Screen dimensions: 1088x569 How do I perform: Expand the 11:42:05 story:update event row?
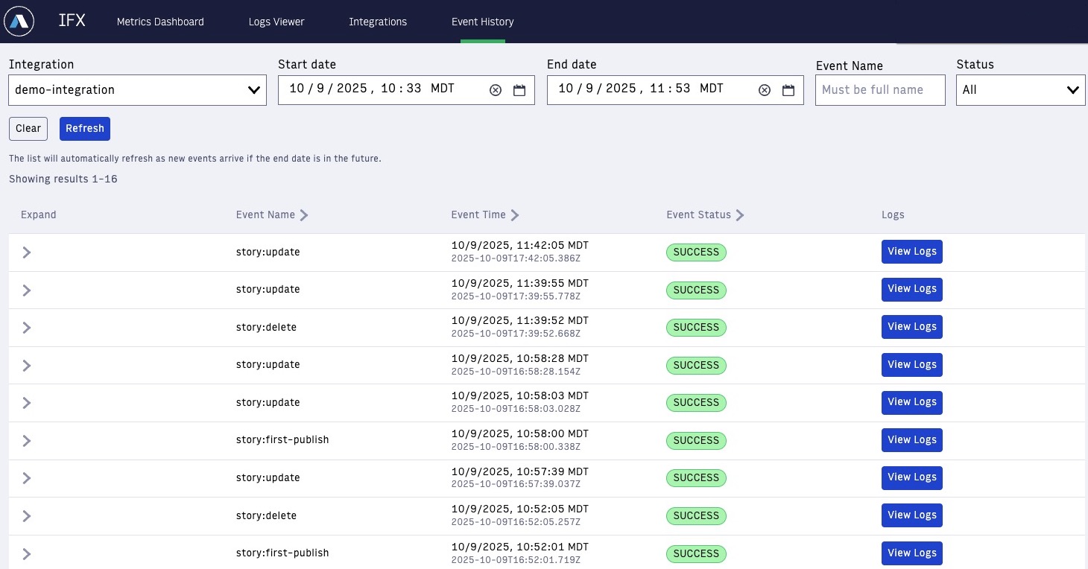pos(27,252)
